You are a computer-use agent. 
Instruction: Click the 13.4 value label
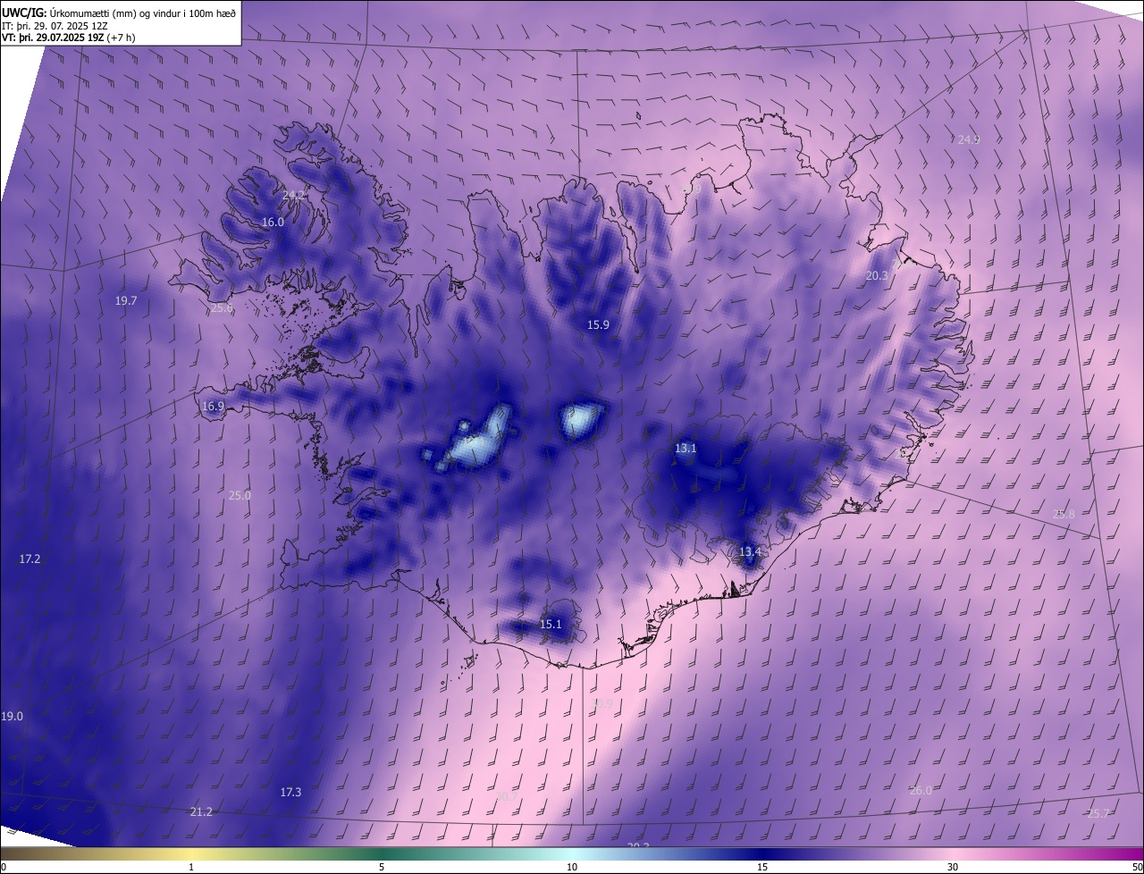coord(750,551)
